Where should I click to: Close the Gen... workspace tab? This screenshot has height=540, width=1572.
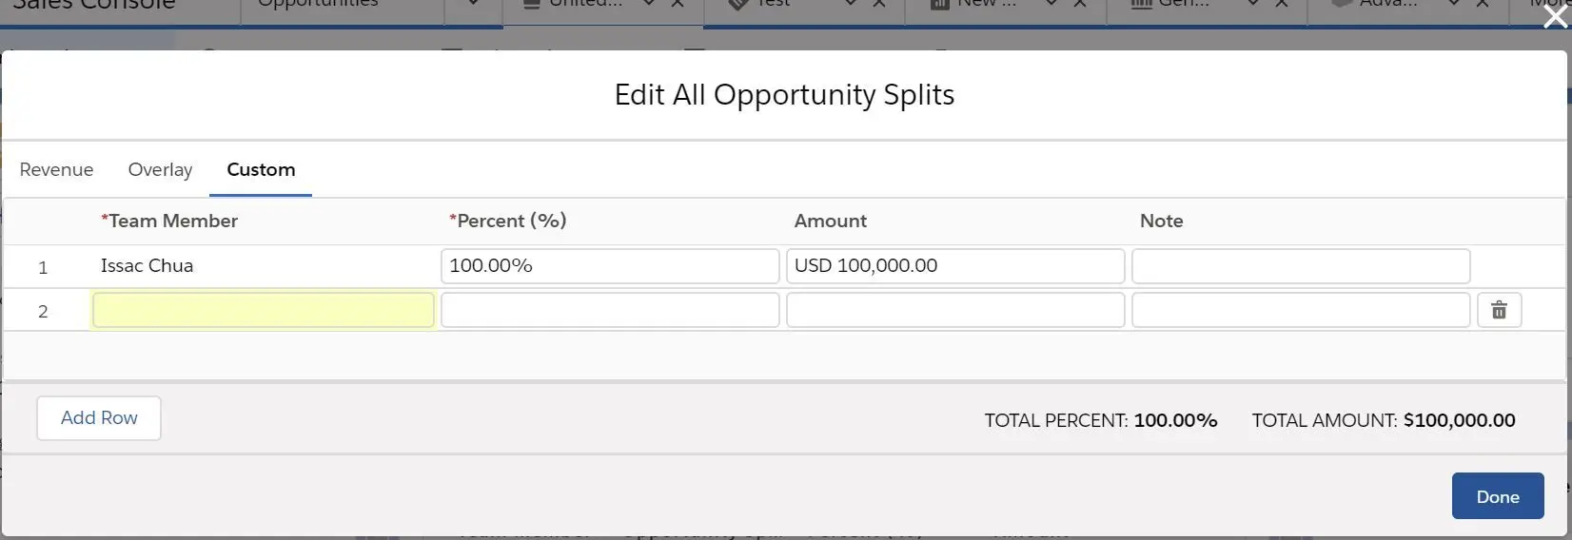click(x=1282, y=4)
